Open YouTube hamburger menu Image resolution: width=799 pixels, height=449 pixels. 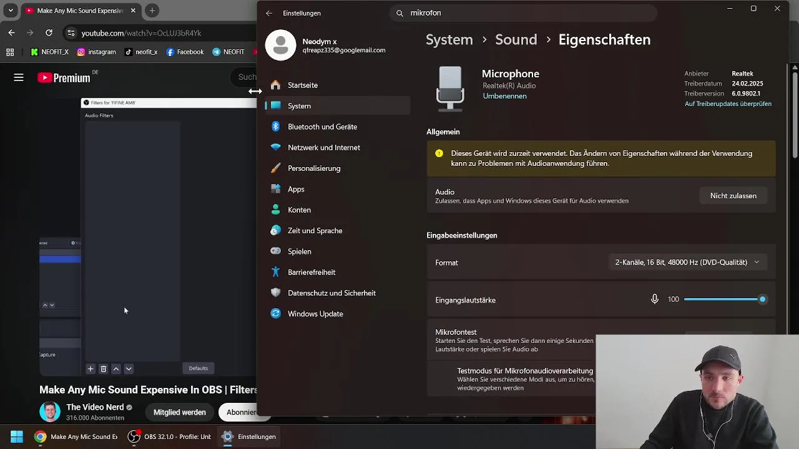(x=19, y=77)
